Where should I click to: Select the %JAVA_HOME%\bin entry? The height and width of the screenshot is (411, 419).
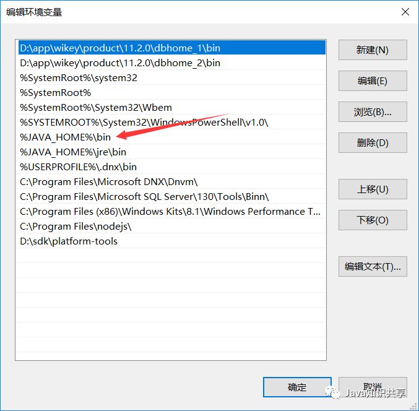click(171, 137)
